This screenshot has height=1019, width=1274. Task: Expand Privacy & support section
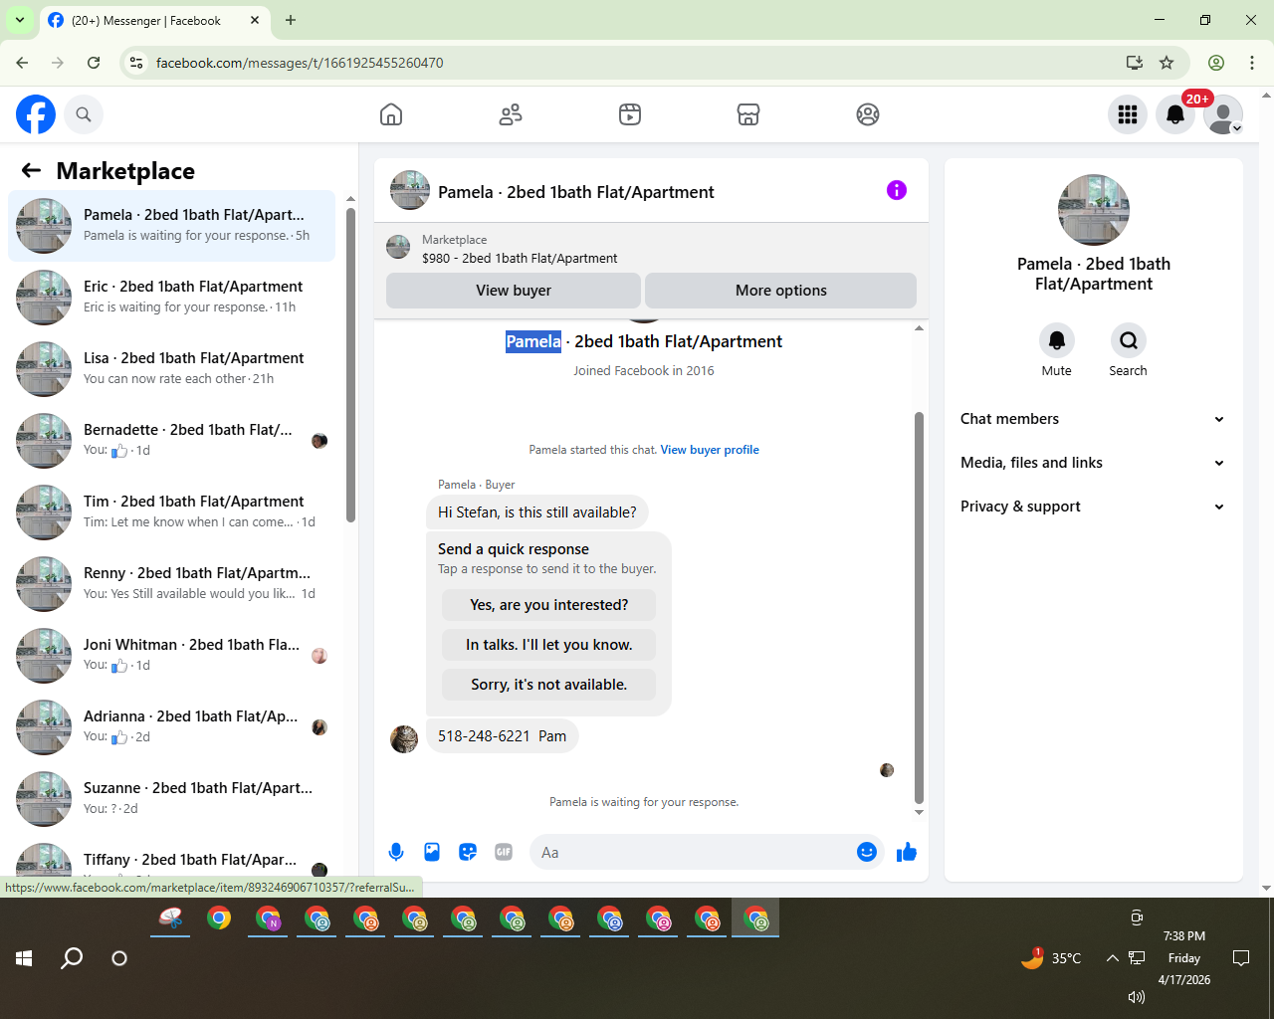click(x=1093, y=507)
